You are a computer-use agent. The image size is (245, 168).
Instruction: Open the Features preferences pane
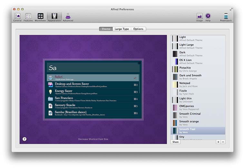coord(28,17)
